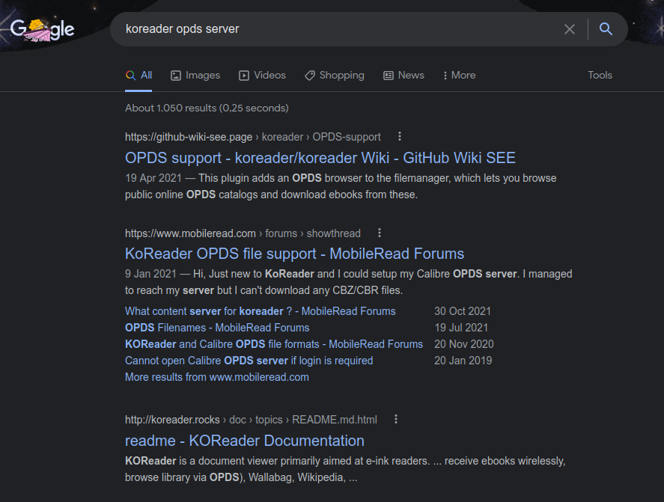Open KoReader OPDS file support MobileRead link
The image size is (664, 502).
point(294,254)
